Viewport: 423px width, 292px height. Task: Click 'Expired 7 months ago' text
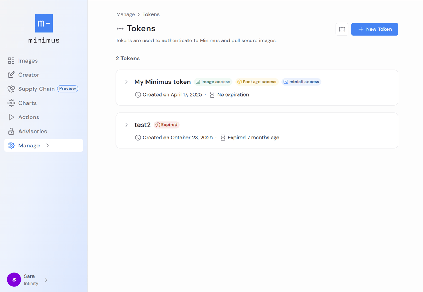[253, 138]
